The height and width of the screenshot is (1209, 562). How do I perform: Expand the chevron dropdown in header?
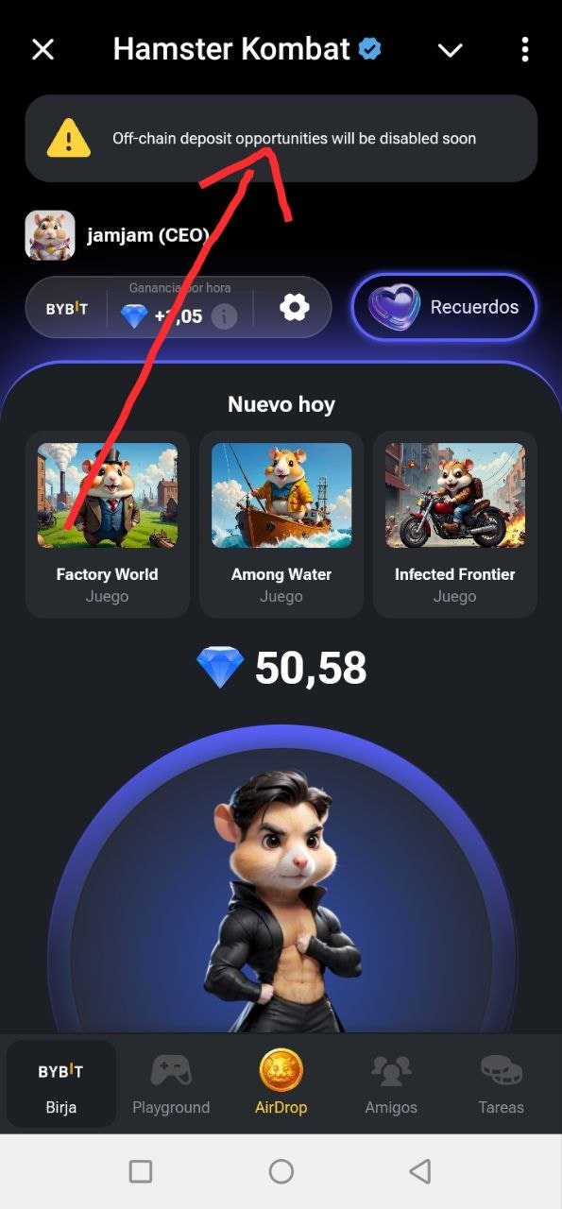451,50
